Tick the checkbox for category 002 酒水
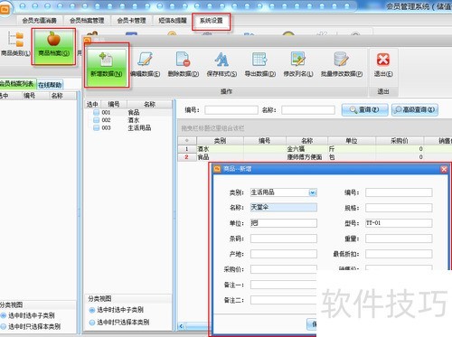Image resolution: width=452 pixels, height=337 pixels. [96, 120]
